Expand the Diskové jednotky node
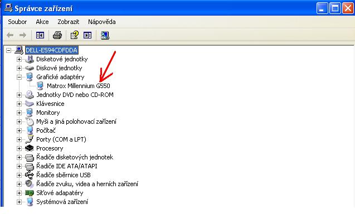 [19, 68]
